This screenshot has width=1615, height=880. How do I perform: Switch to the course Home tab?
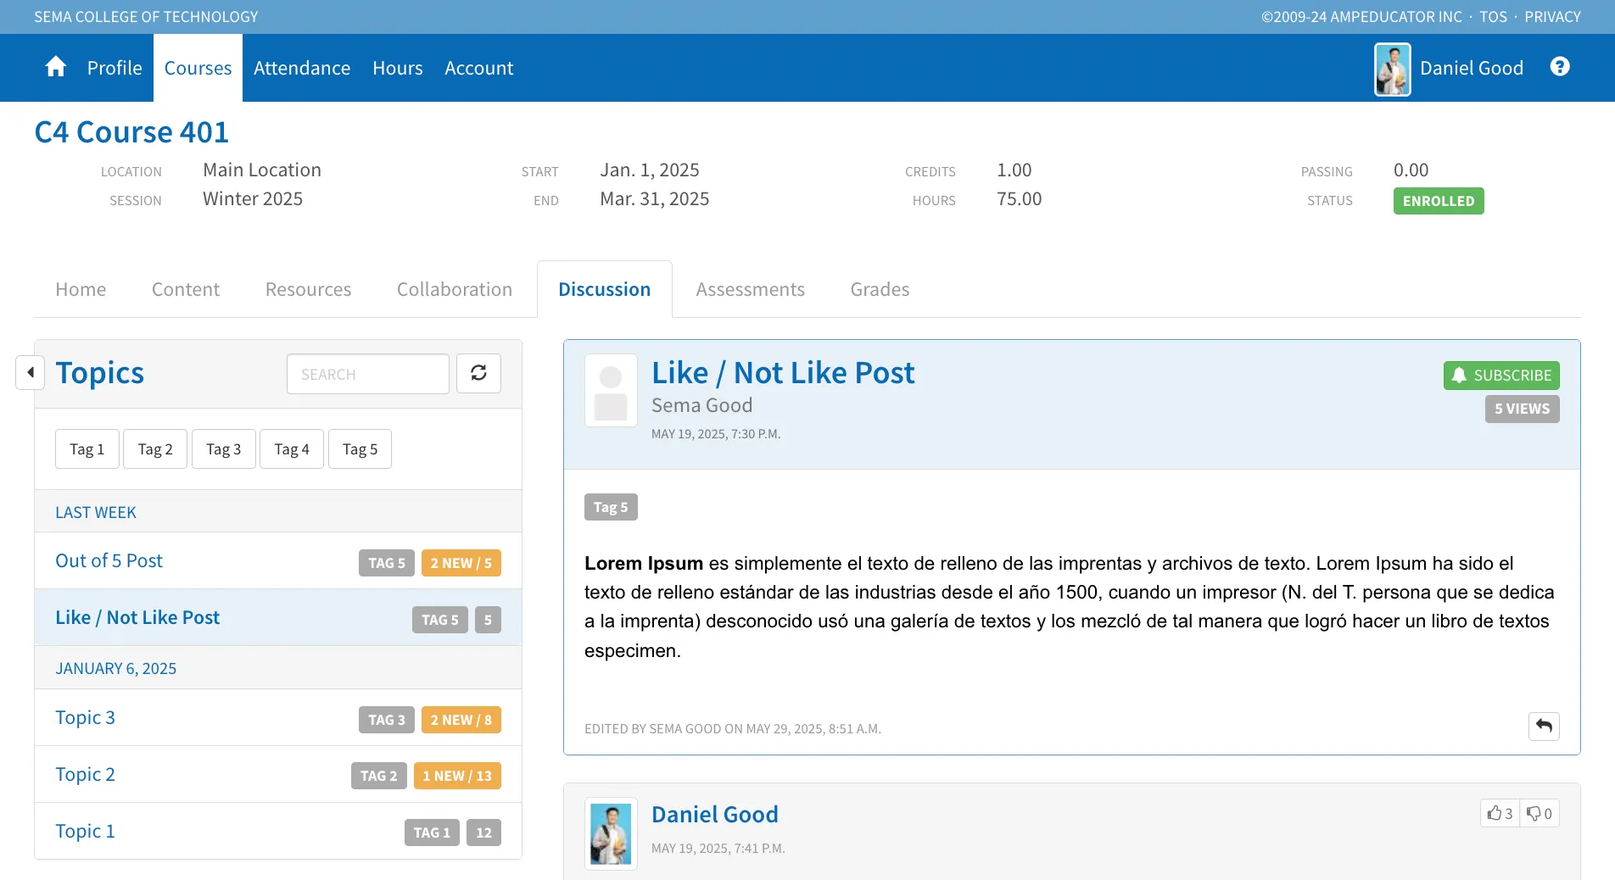click(x=81, y=289)
